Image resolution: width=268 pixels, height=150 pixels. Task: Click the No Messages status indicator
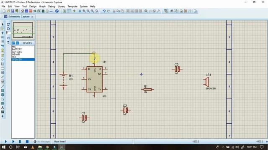(42, 142)
